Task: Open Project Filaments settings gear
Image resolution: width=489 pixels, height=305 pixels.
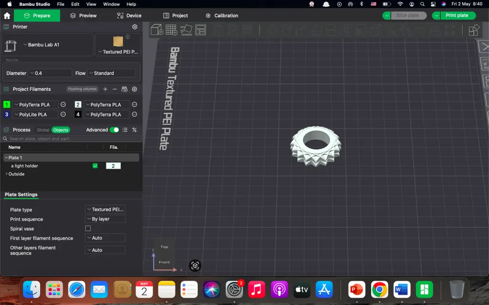Action: click(x=134, y=89)
